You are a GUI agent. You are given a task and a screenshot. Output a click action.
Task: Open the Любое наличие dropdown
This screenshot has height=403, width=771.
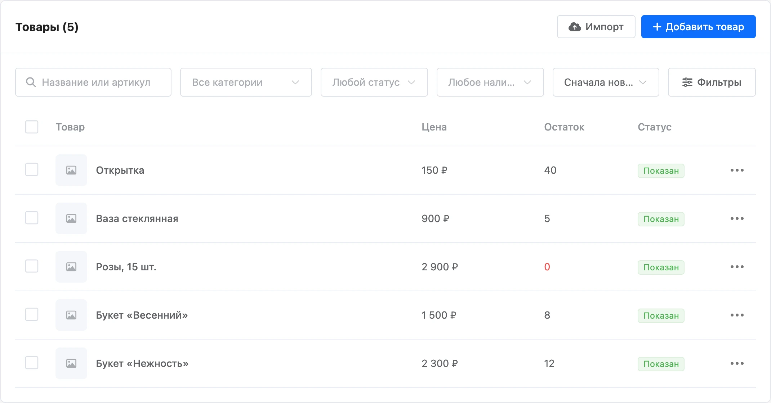(x=490, y=82)
